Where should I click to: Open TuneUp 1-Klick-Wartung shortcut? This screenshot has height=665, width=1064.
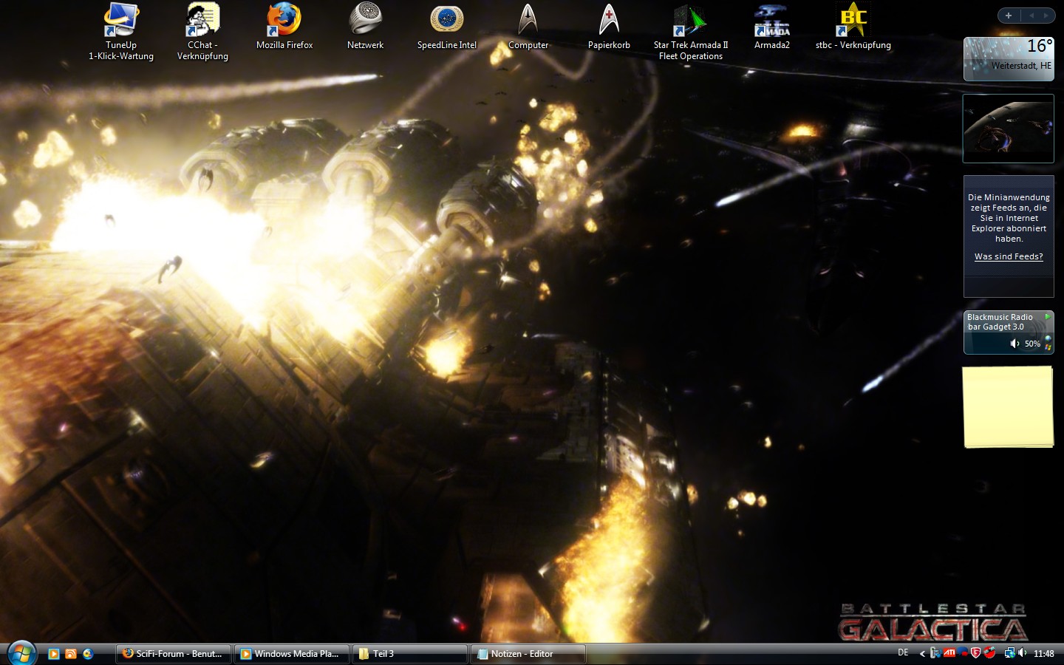click(x=120, y=21)
